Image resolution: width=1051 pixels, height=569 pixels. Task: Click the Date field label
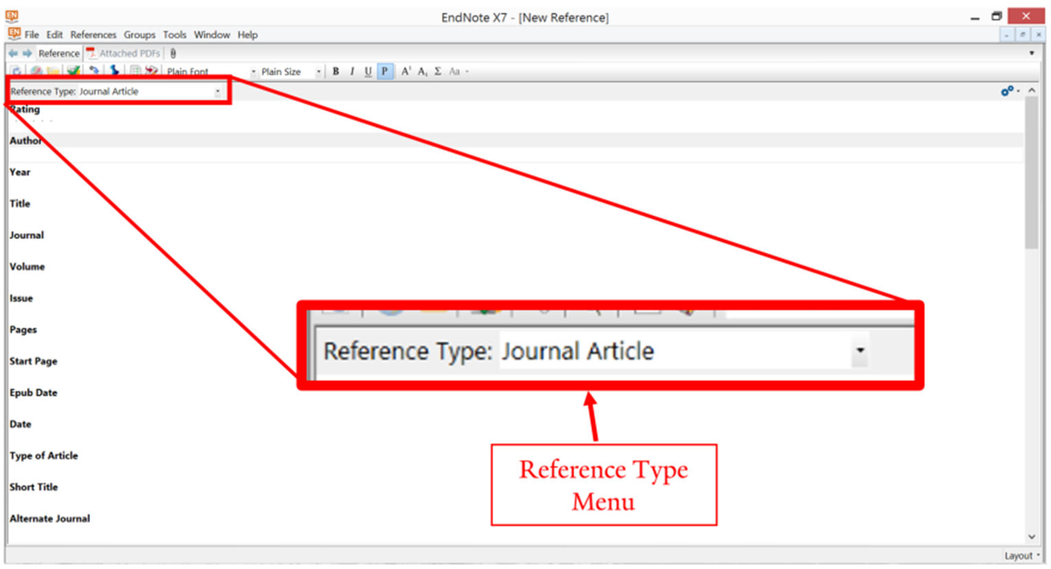[x=21, y=424]
